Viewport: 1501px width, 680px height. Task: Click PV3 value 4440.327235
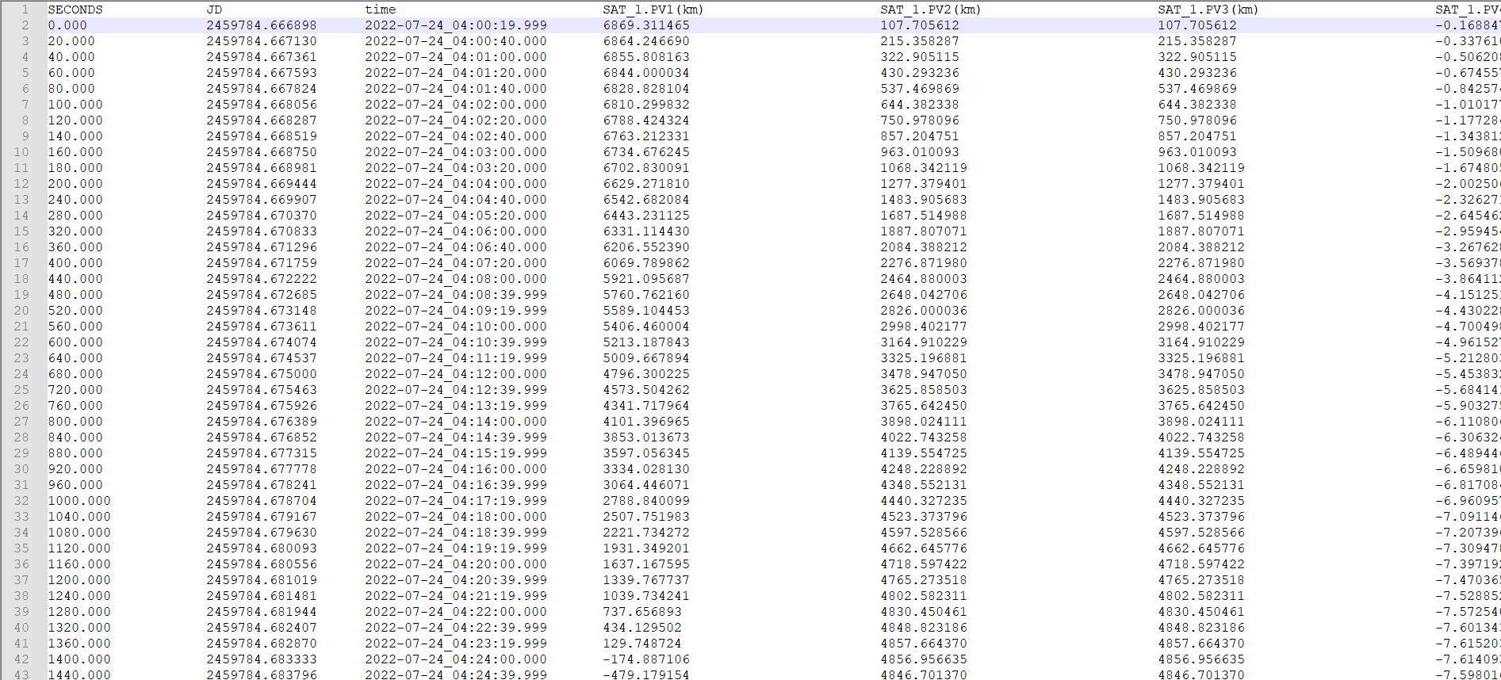pyautogui.click(x=1201, y=501)
